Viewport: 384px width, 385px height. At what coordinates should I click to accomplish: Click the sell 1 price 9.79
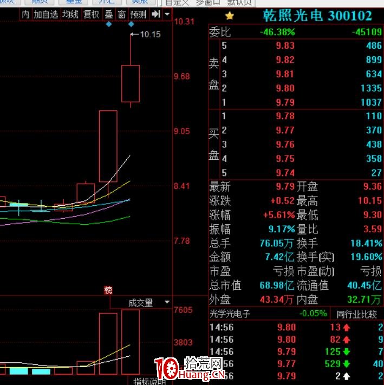(x=285, y=102)
